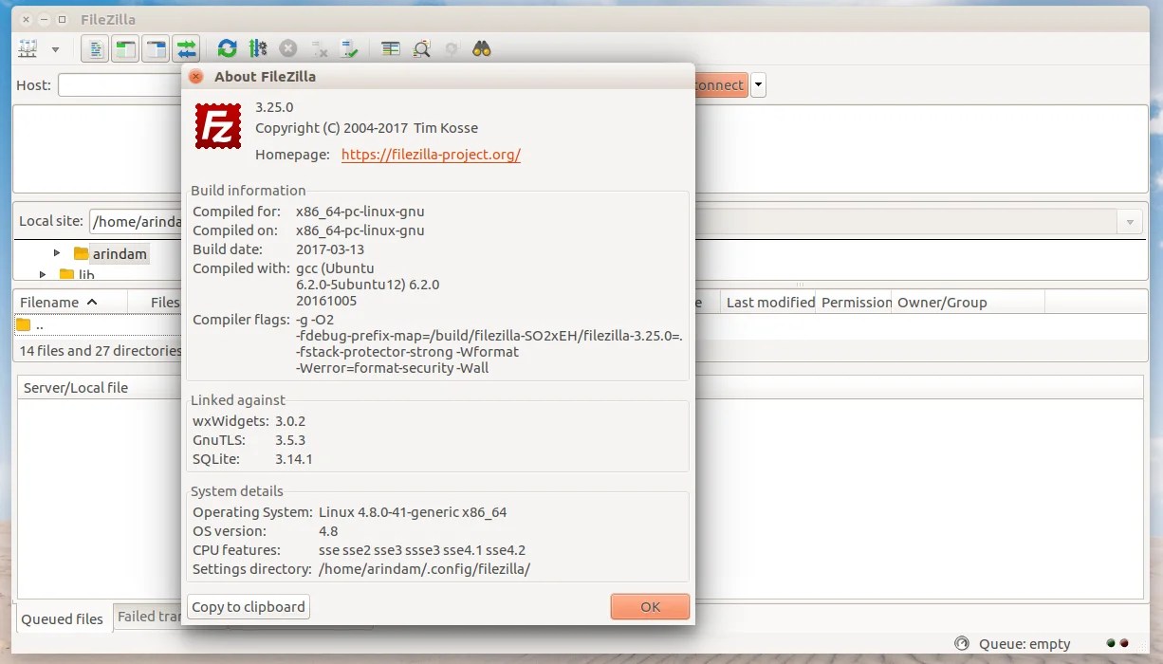Sort by Owner/Group column header
1163x664 pixels.
click(969, 302)
